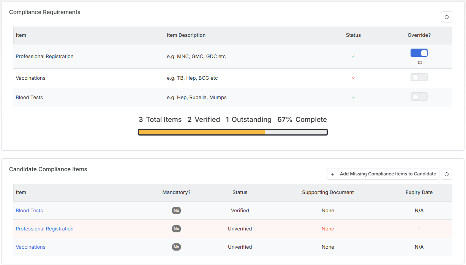The height and width of the screenshot is (265, 466).
Task: Click the Expiry Date column header
Action: tap(419, 192)
